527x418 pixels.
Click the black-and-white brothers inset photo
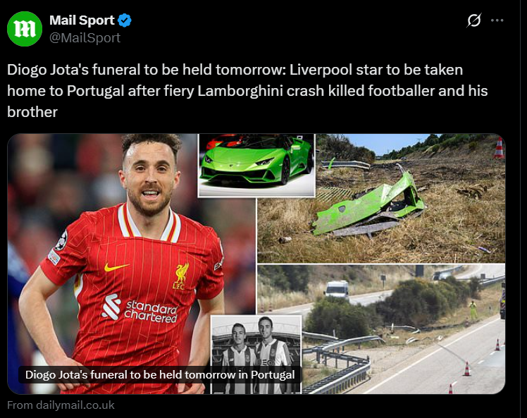pyautogui.click(x=256, y=355)
